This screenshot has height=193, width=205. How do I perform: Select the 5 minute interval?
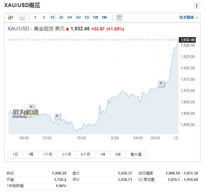[x=44, y=17]
